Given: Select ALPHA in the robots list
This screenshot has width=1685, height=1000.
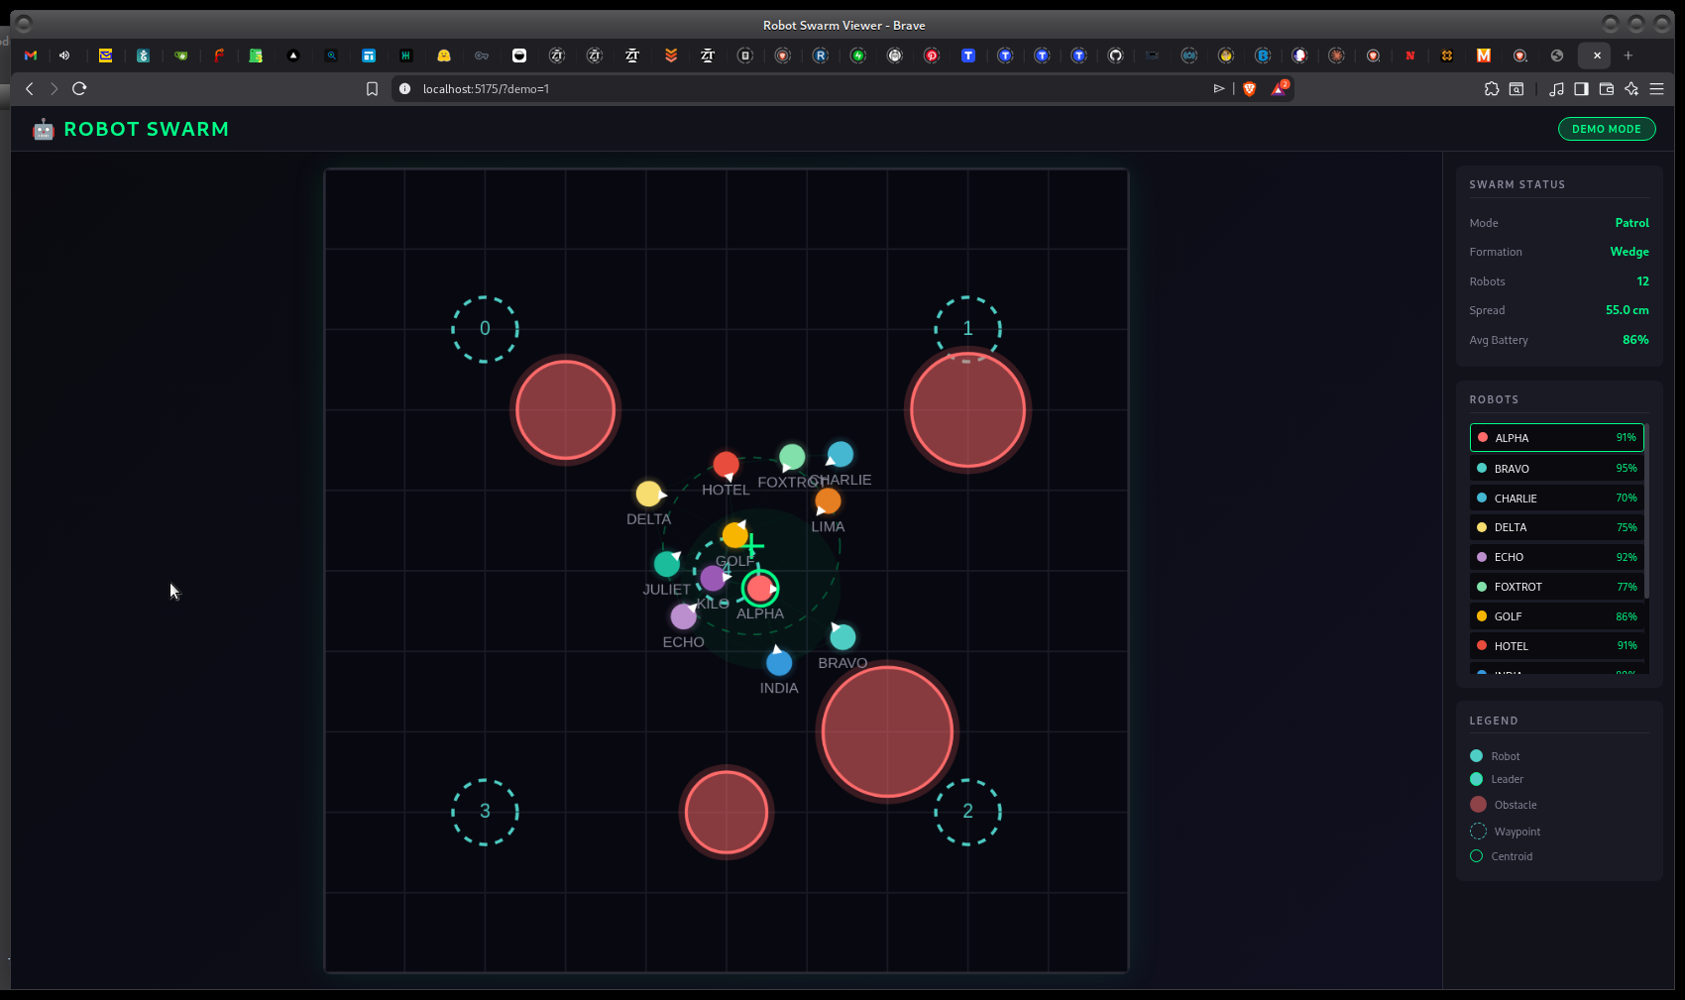Looking at the screenshot, I should (x=1555, y=438).
